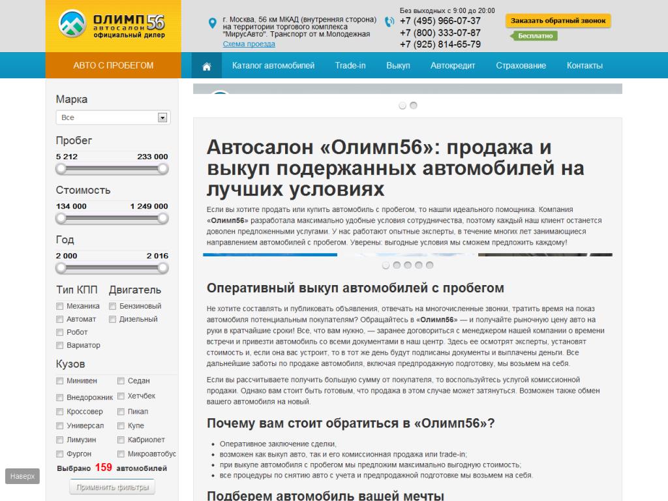The height and width of the screenshot is (501, 668).
Task: Enable the Бензиновый engine checkbox
Action: click(112, 307)
